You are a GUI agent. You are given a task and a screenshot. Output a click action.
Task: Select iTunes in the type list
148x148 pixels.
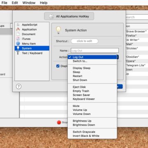pyautogui.click(x=32, y=39)
